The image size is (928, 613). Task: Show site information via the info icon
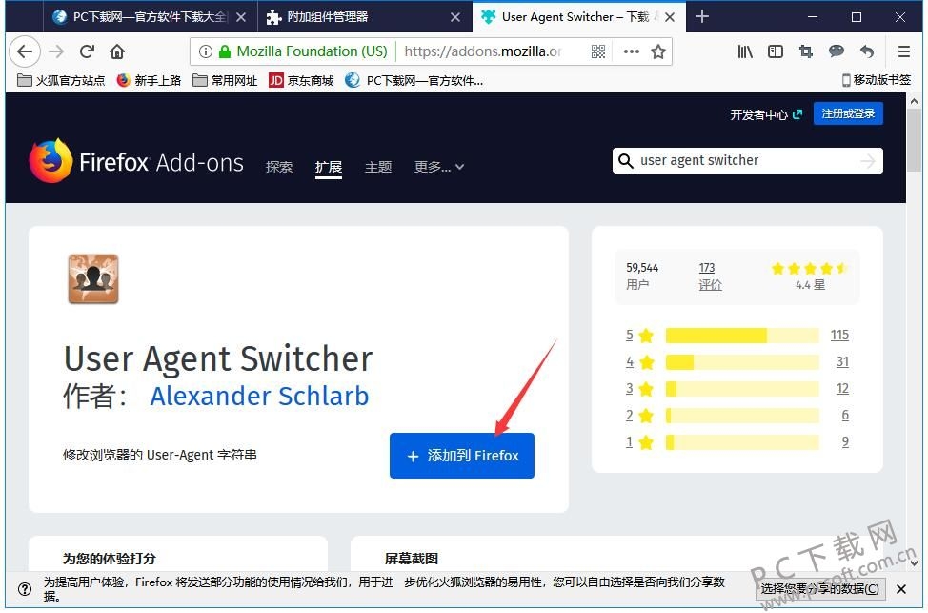(206, 51)
